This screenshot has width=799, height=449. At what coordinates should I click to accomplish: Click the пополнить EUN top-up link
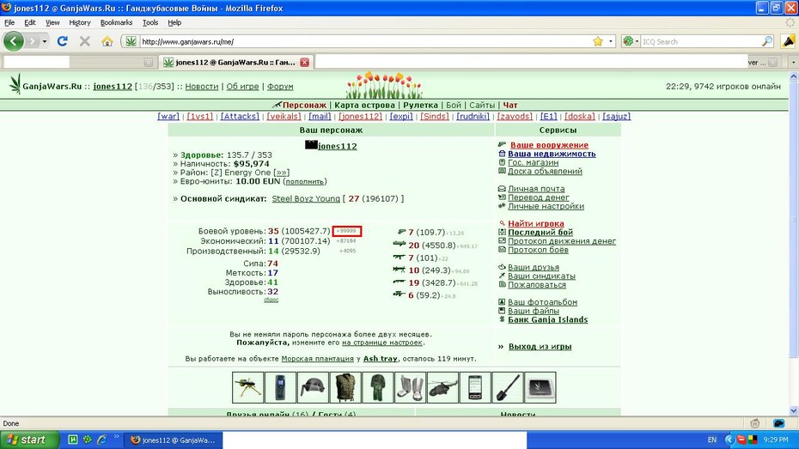[305, 181]
